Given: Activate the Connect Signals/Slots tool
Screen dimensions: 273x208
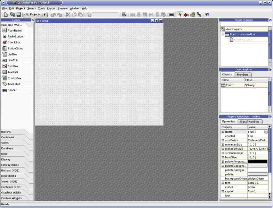Looking at the screenshot, I should point(186,15).
